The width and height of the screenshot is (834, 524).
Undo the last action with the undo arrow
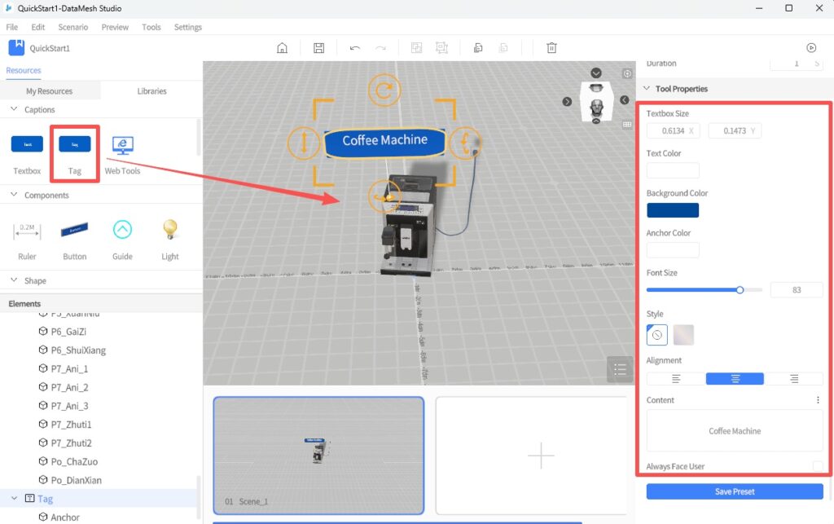(354, 48)
